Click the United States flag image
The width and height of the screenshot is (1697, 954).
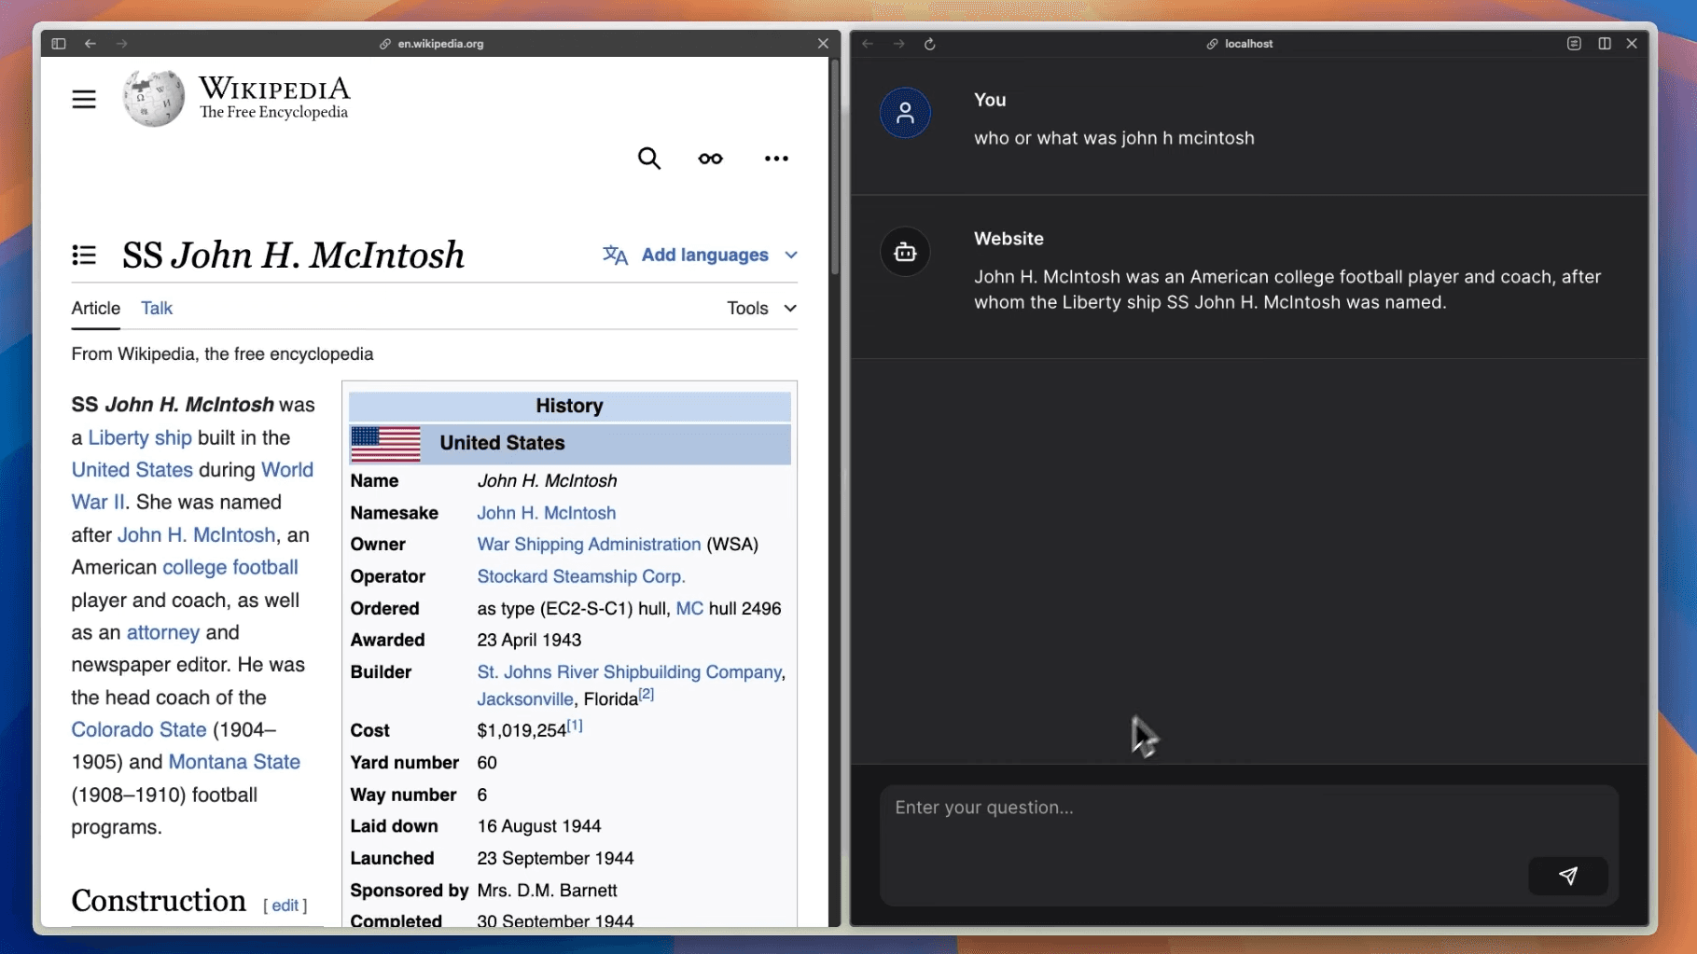click(x=385, y=444)
